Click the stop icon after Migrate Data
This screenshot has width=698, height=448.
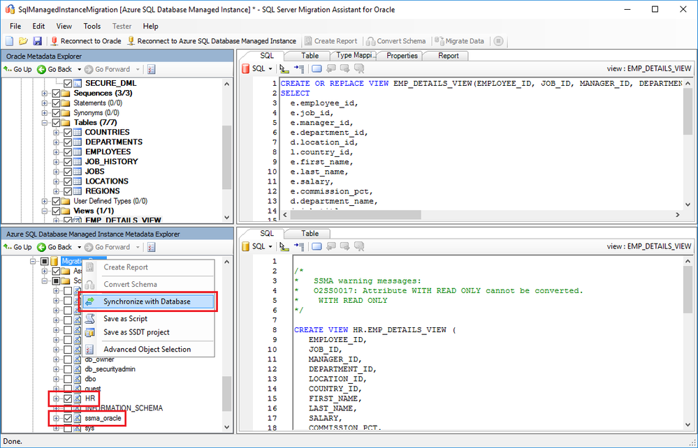499,41
